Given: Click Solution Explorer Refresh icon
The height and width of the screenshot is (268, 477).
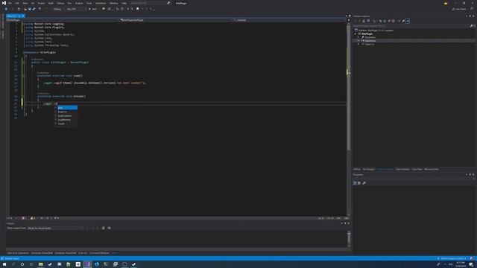Looking at the screenshot, I should (x=385, y=21).
